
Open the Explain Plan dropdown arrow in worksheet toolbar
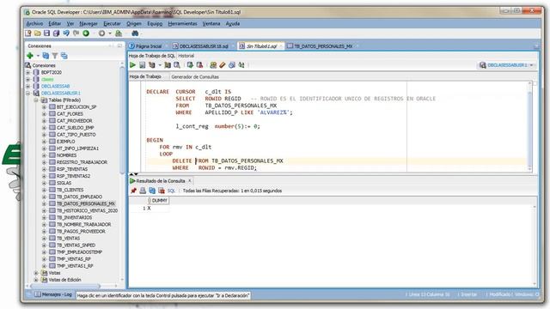(x=160, y=65)
